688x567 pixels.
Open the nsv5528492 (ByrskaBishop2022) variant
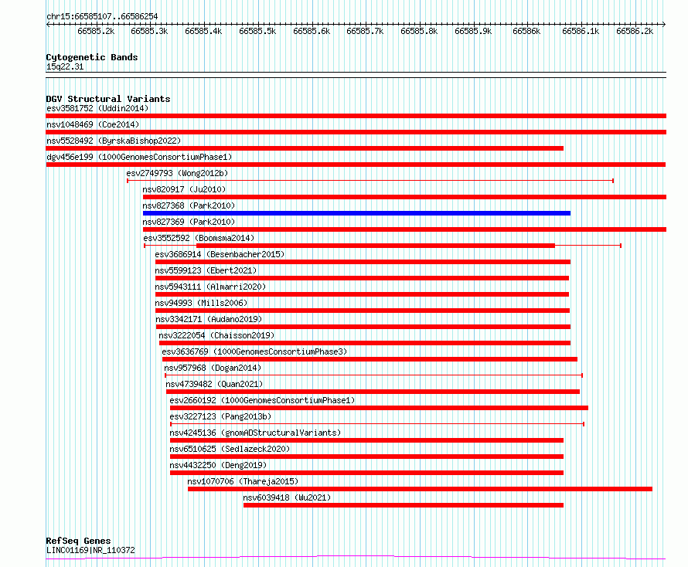click(x=305, y=148)
